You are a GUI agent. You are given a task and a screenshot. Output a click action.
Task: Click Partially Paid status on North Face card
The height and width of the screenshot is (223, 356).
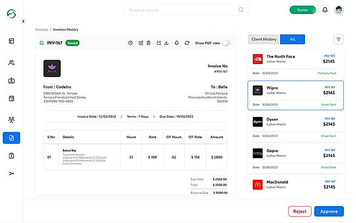[x=327, y=73]
